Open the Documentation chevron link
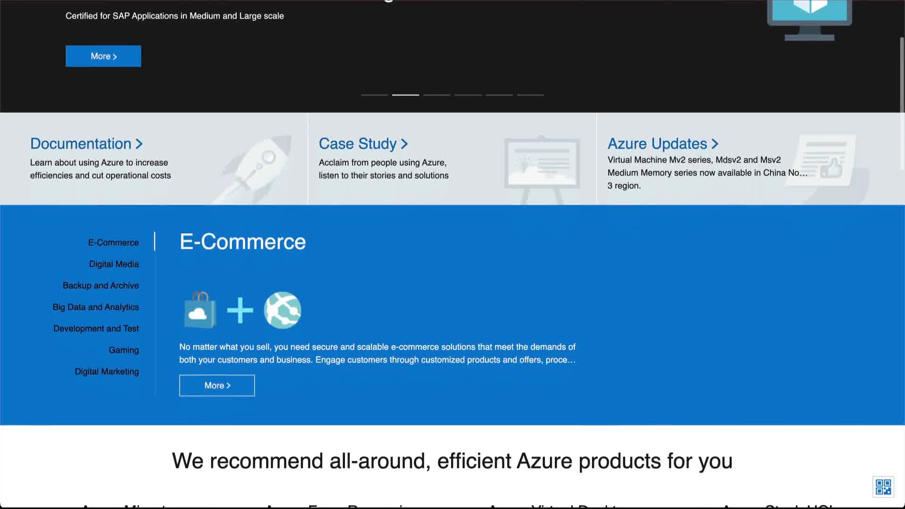This screenshot has width=905, height=509. (86, 144)
